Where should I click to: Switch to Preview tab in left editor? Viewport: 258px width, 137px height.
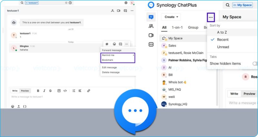[25, 91]
